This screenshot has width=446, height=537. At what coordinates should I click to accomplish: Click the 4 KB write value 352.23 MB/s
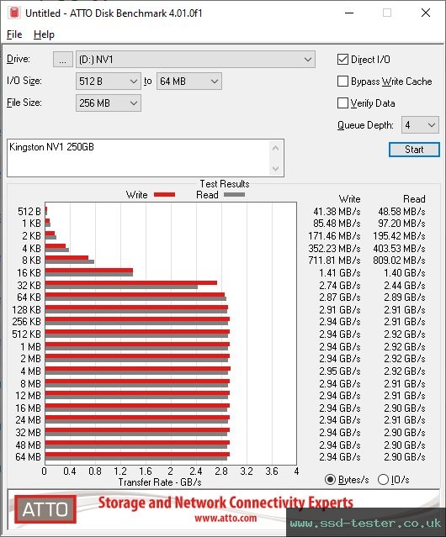point(334,248)
